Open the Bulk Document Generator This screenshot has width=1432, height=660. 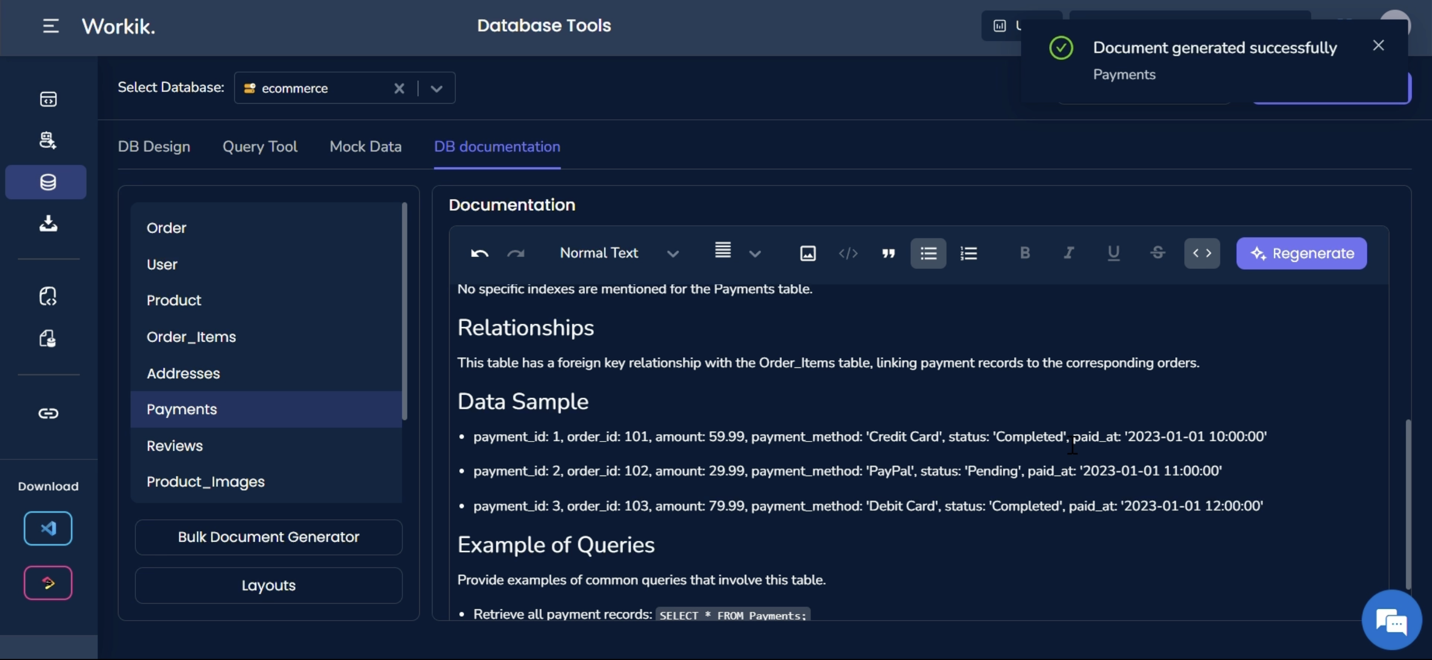tap(268, 537)
